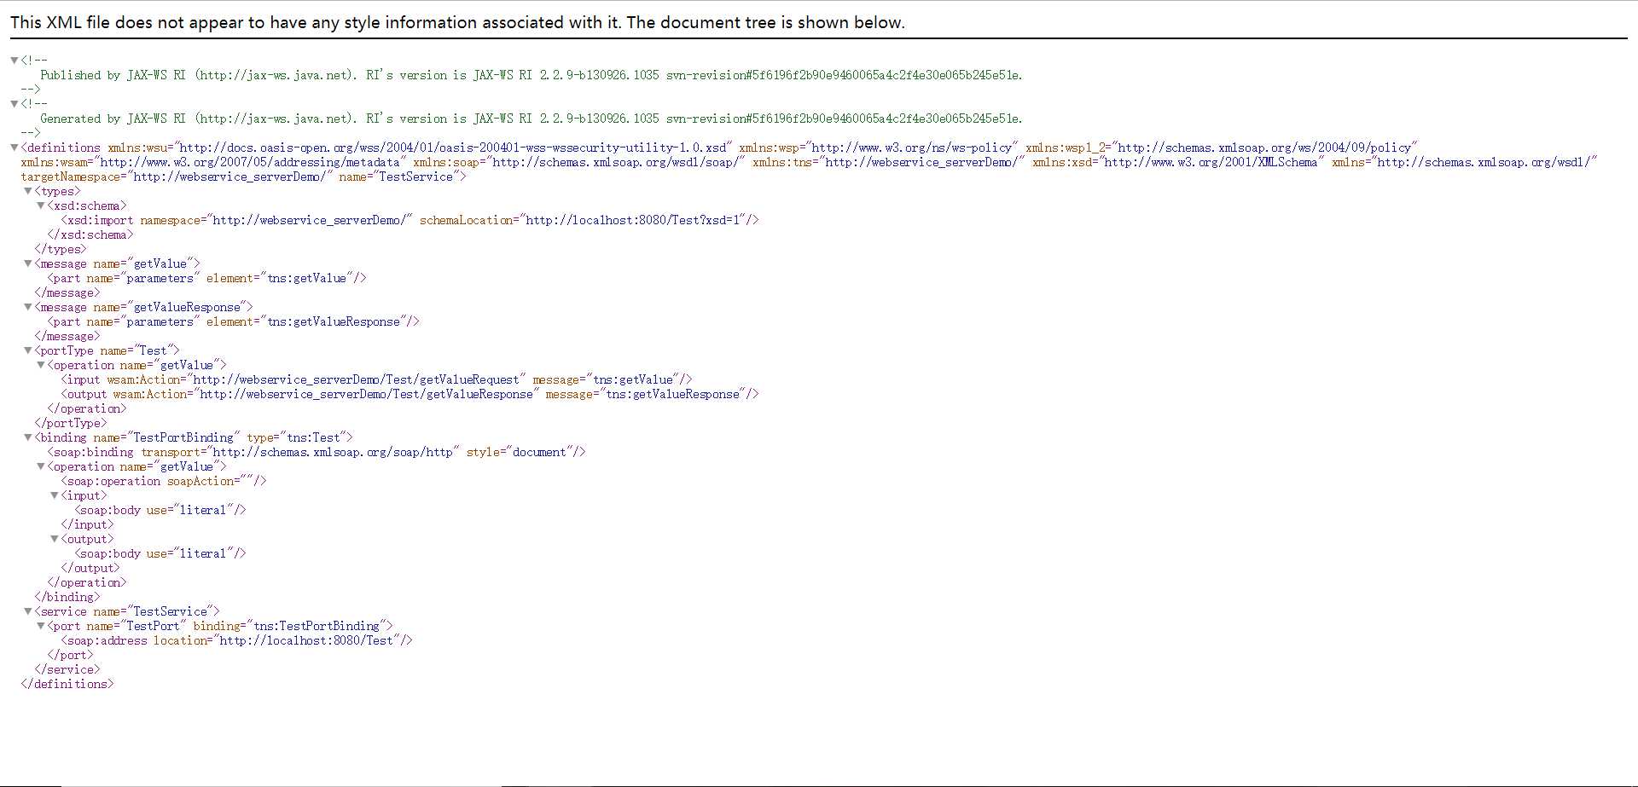Click the closing </binding> tag
Image resolution: width=1638 pixels, height=787 pixels.
pos(67,597)
